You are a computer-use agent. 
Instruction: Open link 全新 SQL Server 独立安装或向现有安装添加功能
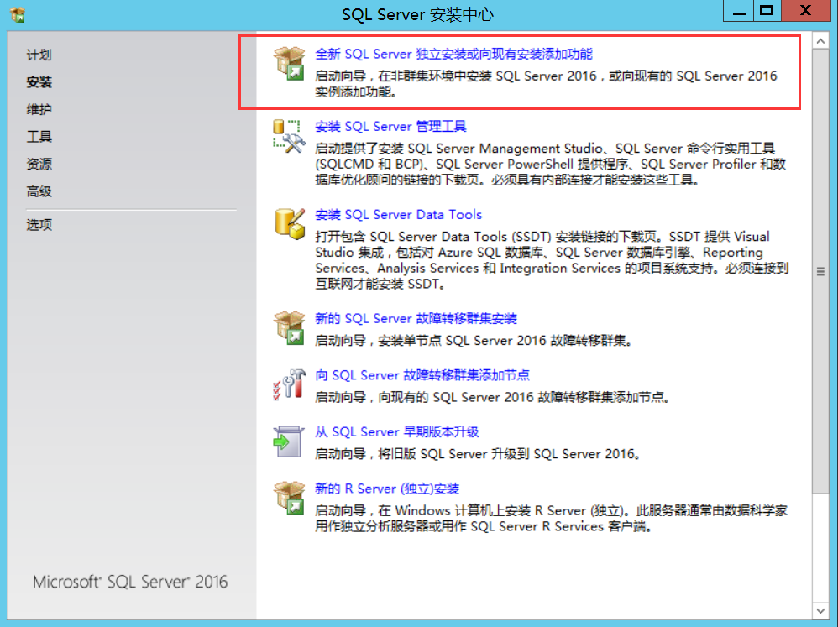453,54
